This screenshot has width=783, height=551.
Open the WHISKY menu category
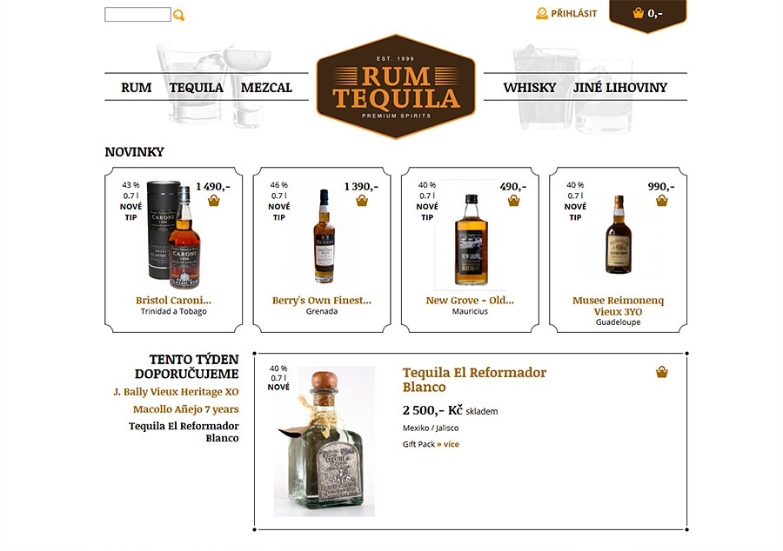(529, 88)
